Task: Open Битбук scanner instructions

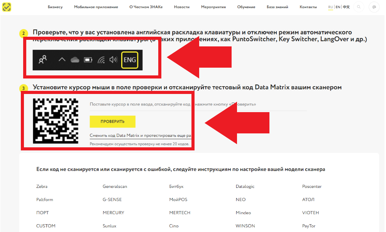Action: (176, 186)
